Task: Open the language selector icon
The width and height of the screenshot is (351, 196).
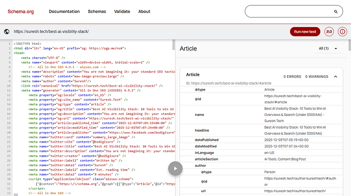Action: point(329,31)
